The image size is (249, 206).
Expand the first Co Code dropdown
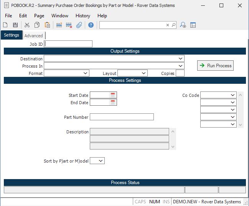click(233, 95)
